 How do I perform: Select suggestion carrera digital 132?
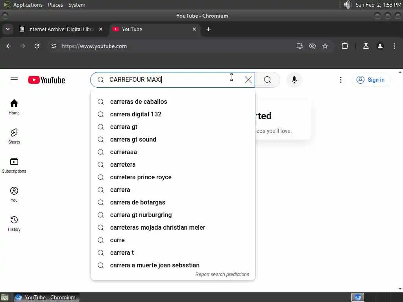click(173, 114)
